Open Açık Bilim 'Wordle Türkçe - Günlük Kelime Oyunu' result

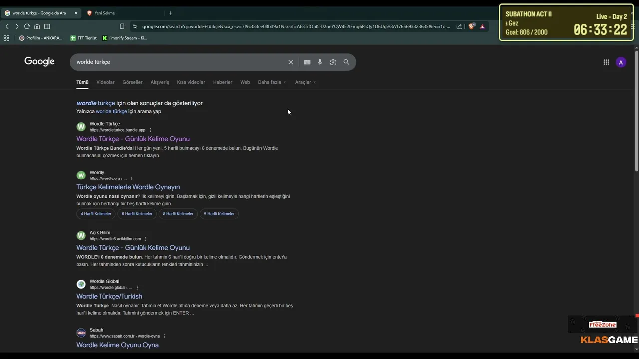coord(133,247)
